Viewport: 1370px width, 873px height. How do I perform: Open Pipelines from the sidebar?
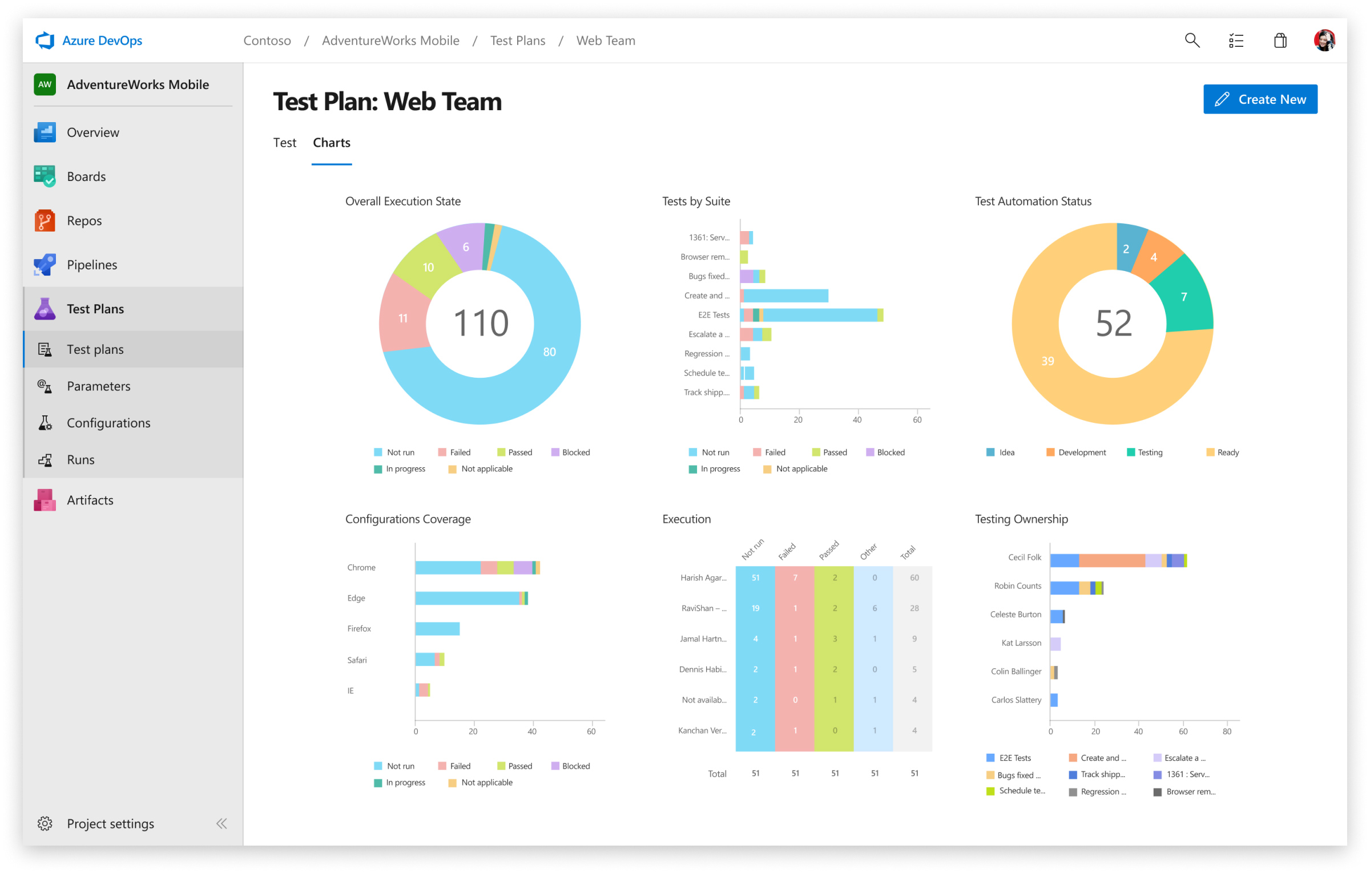(x=91, y=265)
